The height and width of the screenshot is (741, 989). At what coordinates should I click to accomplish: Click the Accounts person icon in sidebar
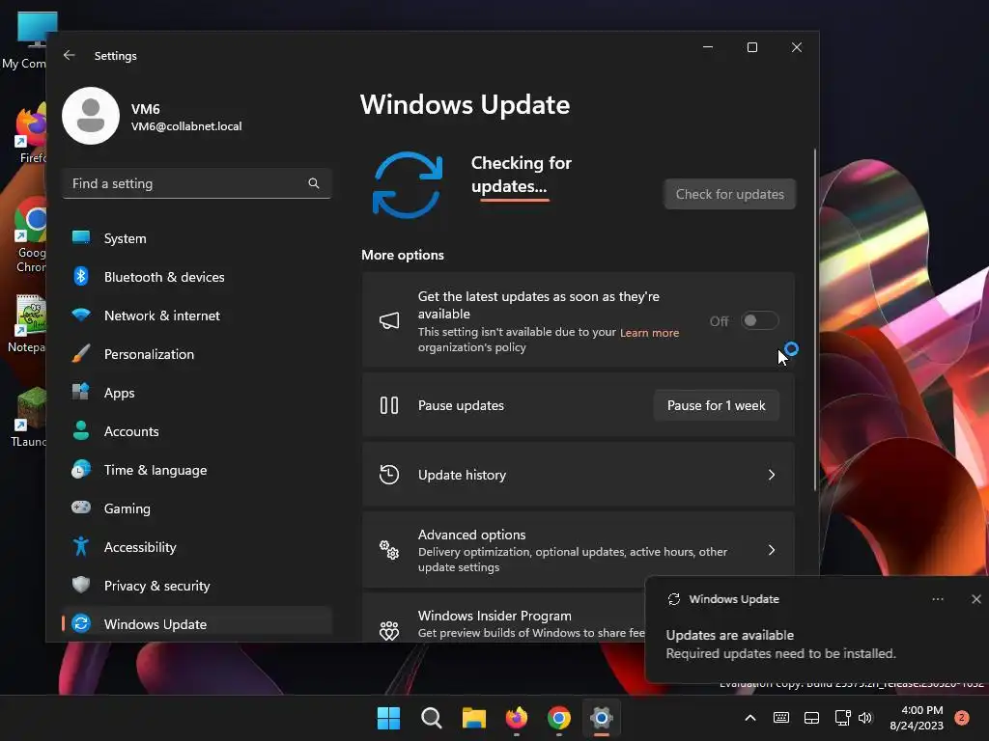click(x=81, y=430)
